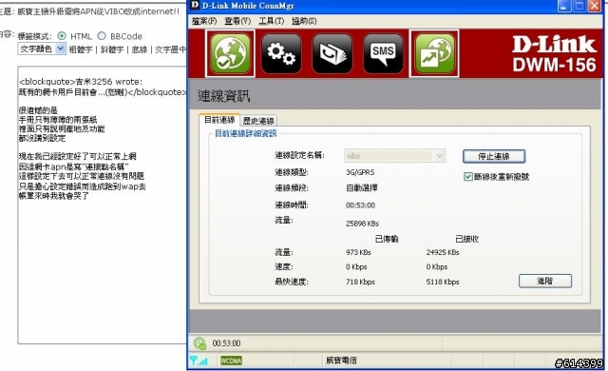This screenshot has height=371, width=608.
Task: Open the 檔案(F) menu
Action: (x=204, y=21)
